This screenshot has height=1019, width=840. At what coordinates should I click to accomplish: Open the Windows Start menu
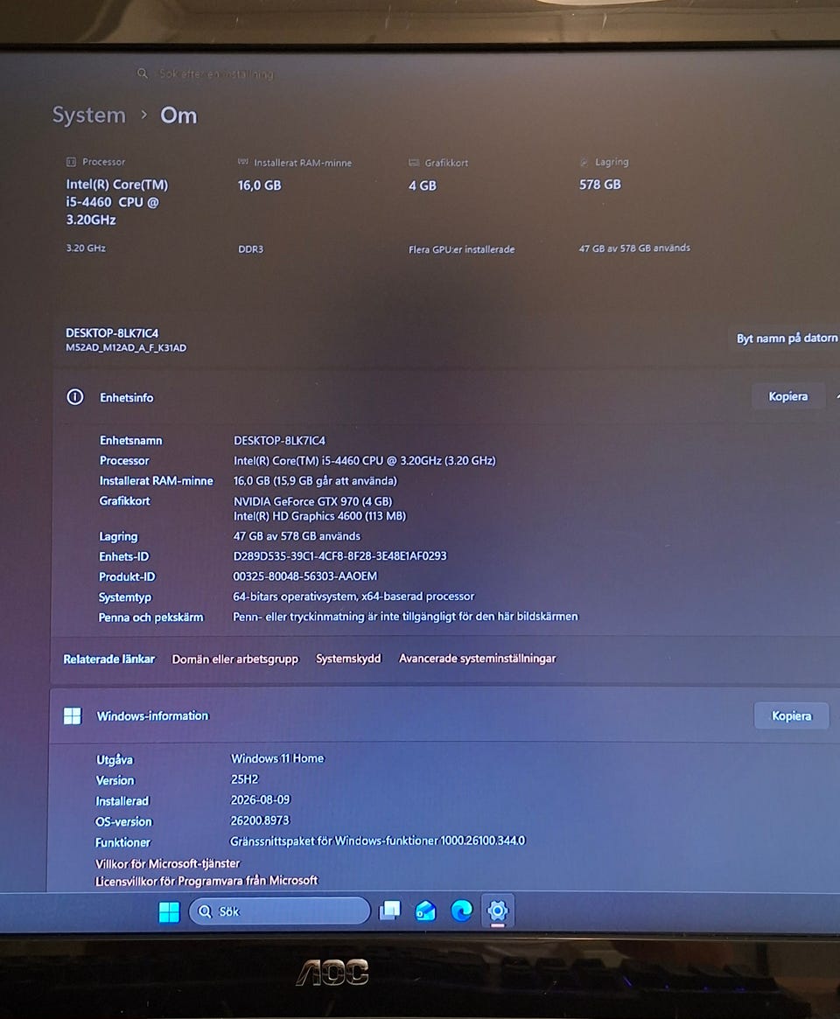[169, 911]
